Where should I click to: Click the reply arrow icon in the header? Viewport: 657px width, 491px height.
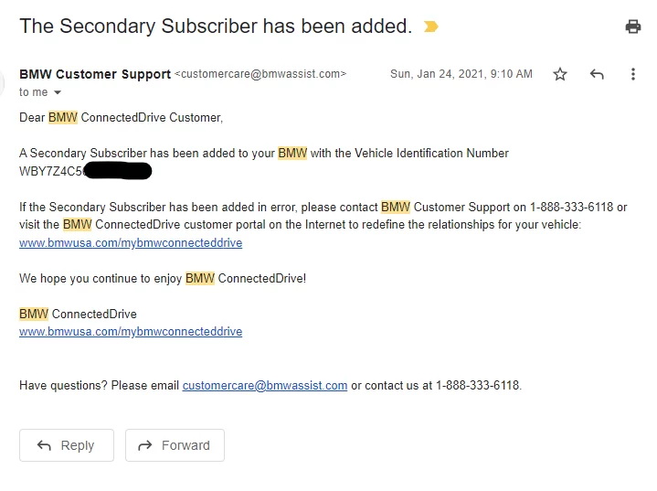597,74
